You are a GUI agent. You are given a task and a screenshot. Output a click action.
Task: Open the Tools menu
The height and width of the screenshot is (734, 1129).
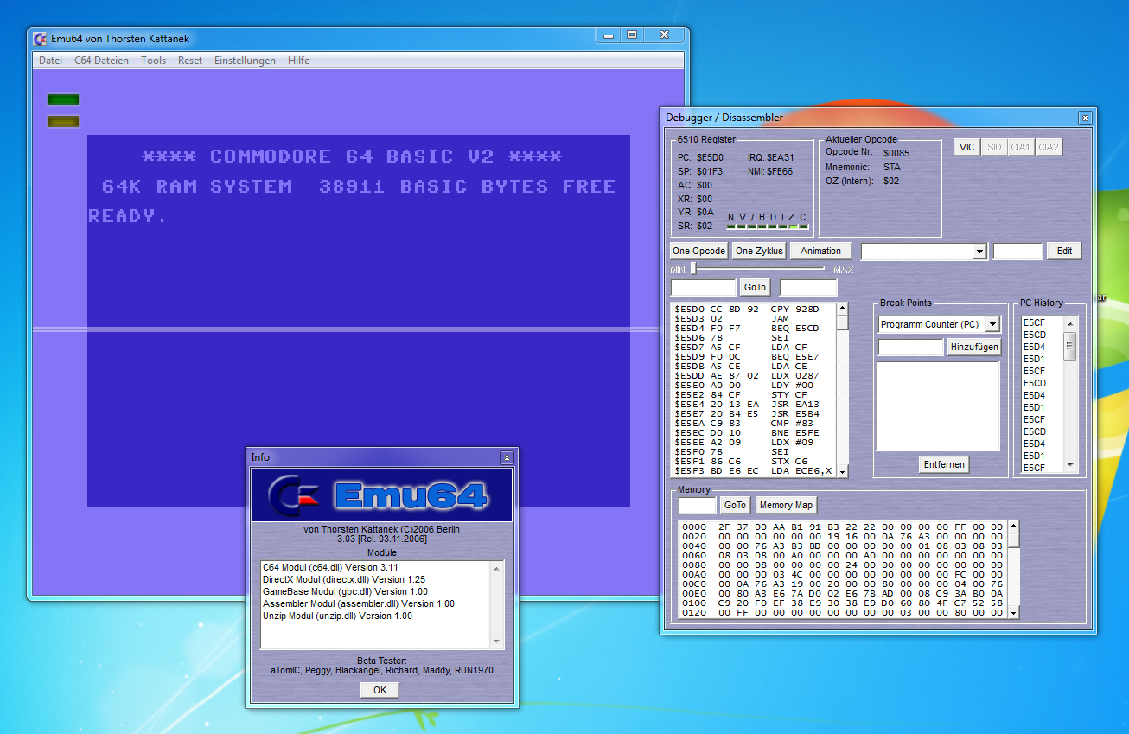[x=153, y=61]
